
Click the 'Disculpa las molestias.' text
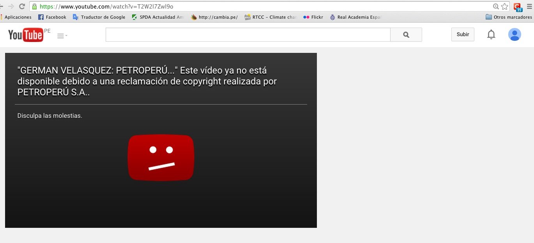click(x=50, y=115)
